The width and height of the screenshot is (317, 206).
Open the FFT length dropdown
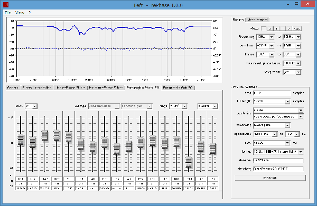click(x=287, y=101)
